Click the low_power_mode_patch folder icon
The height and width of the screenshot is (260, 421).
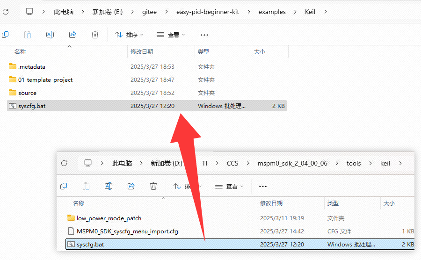tap(71, 218)
